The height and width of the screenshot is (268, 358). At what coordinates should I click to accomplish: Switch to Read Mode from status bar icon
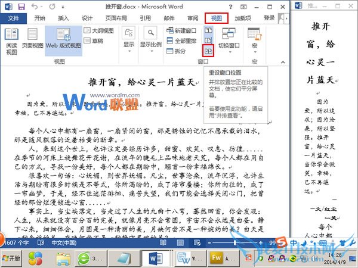(163, 243)
